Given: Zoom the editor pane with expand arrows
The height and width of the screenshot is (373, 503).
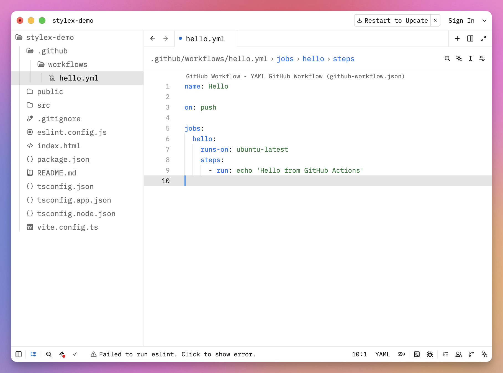Looking at the screenshot, I should click(483, 38).
